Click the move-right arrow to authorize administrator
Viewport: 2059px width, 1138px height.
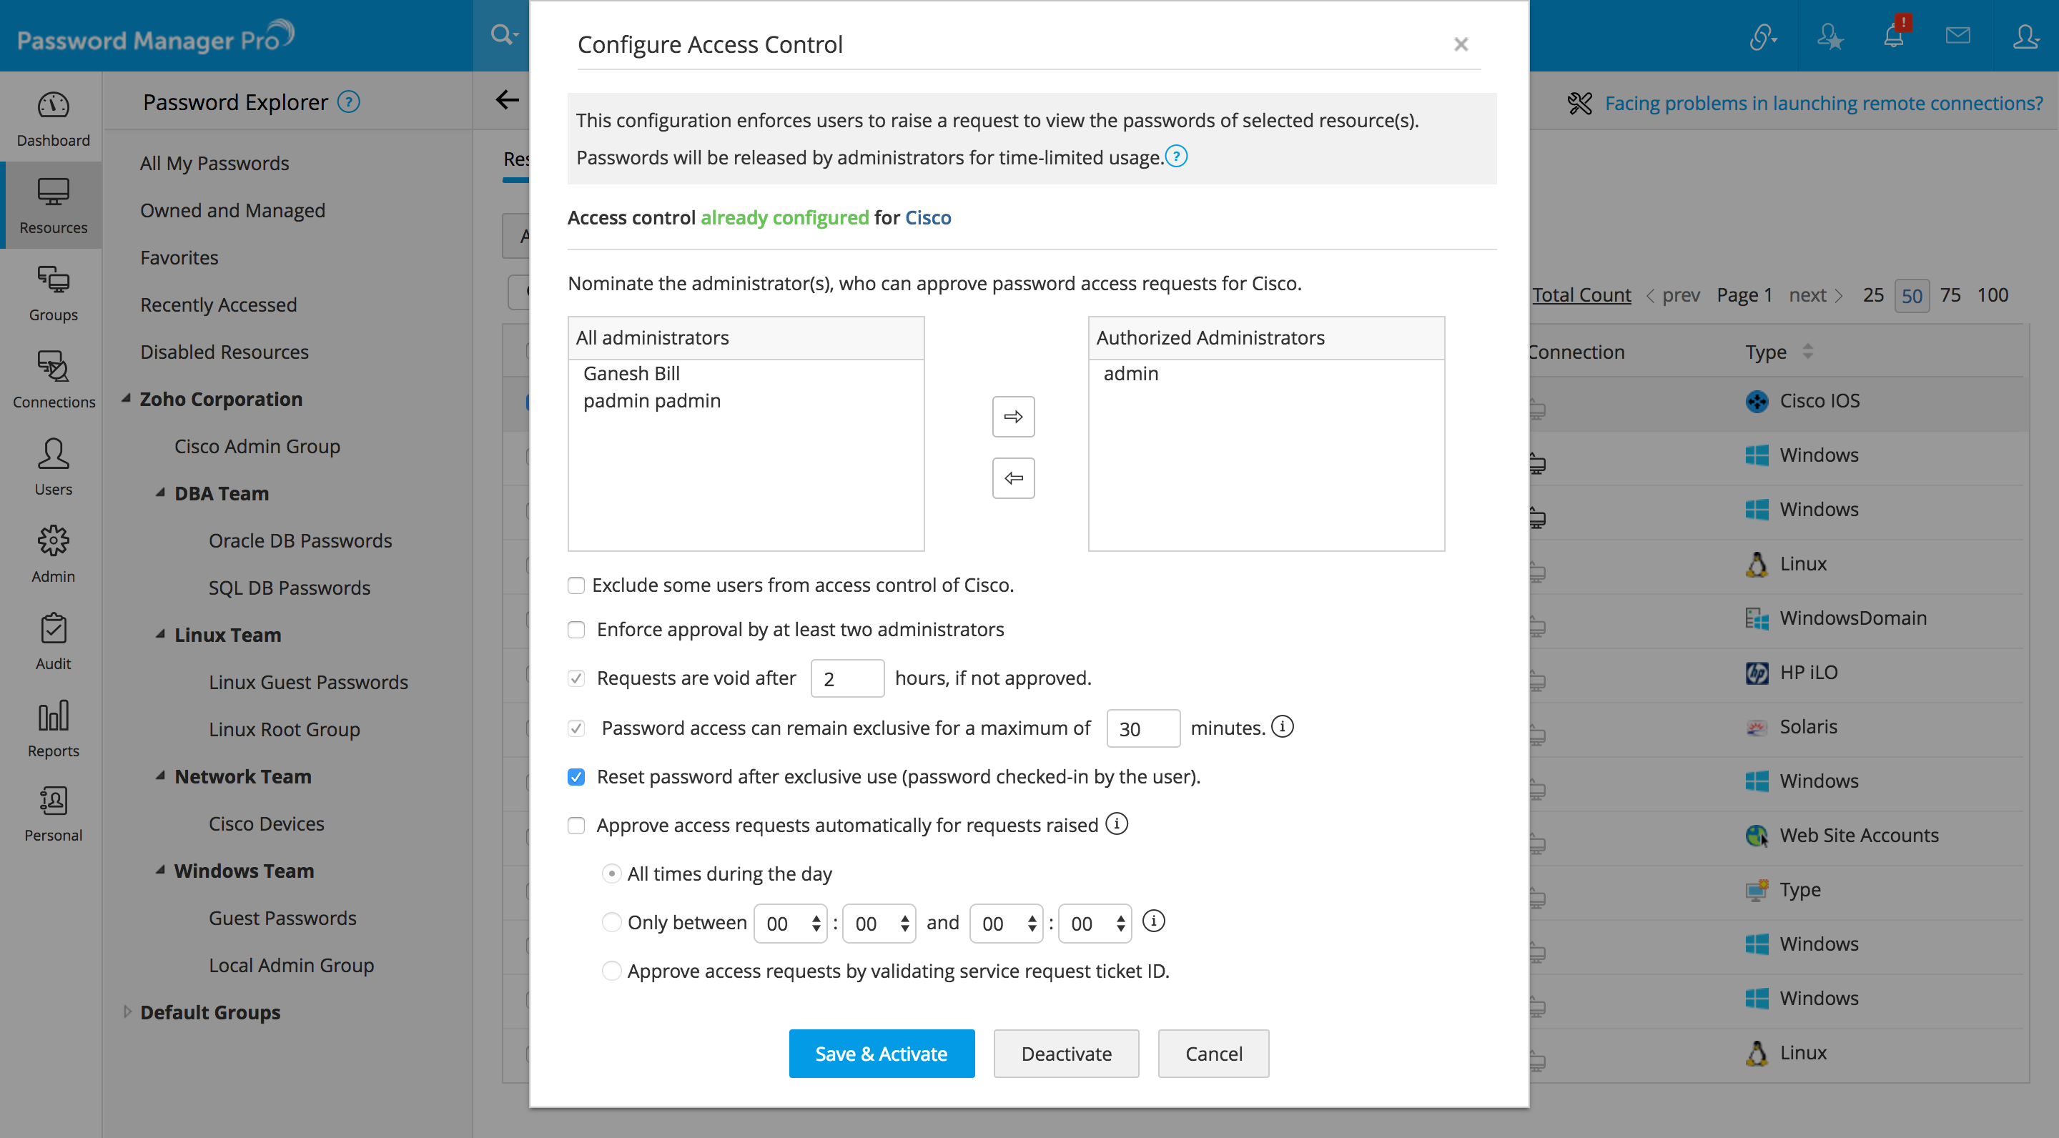(1013, 416)
